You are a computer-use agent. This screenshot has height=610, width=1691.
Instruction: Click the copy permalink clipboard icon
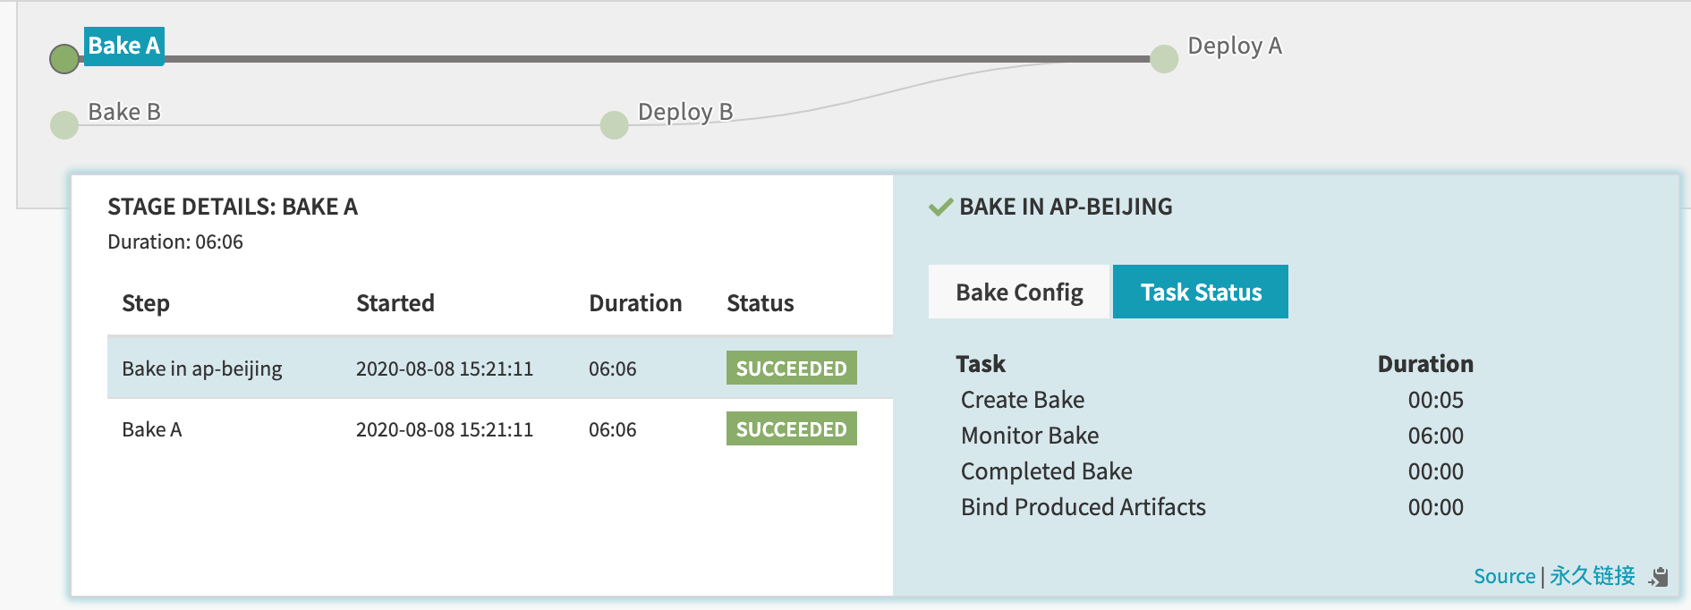[x=1659, y=577]
